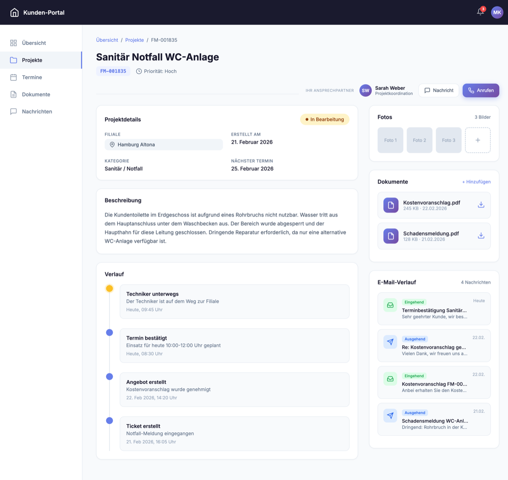Go to Termine in the sidebar
508x480 pixels.
pyautogui.click(x=32, y=77)
